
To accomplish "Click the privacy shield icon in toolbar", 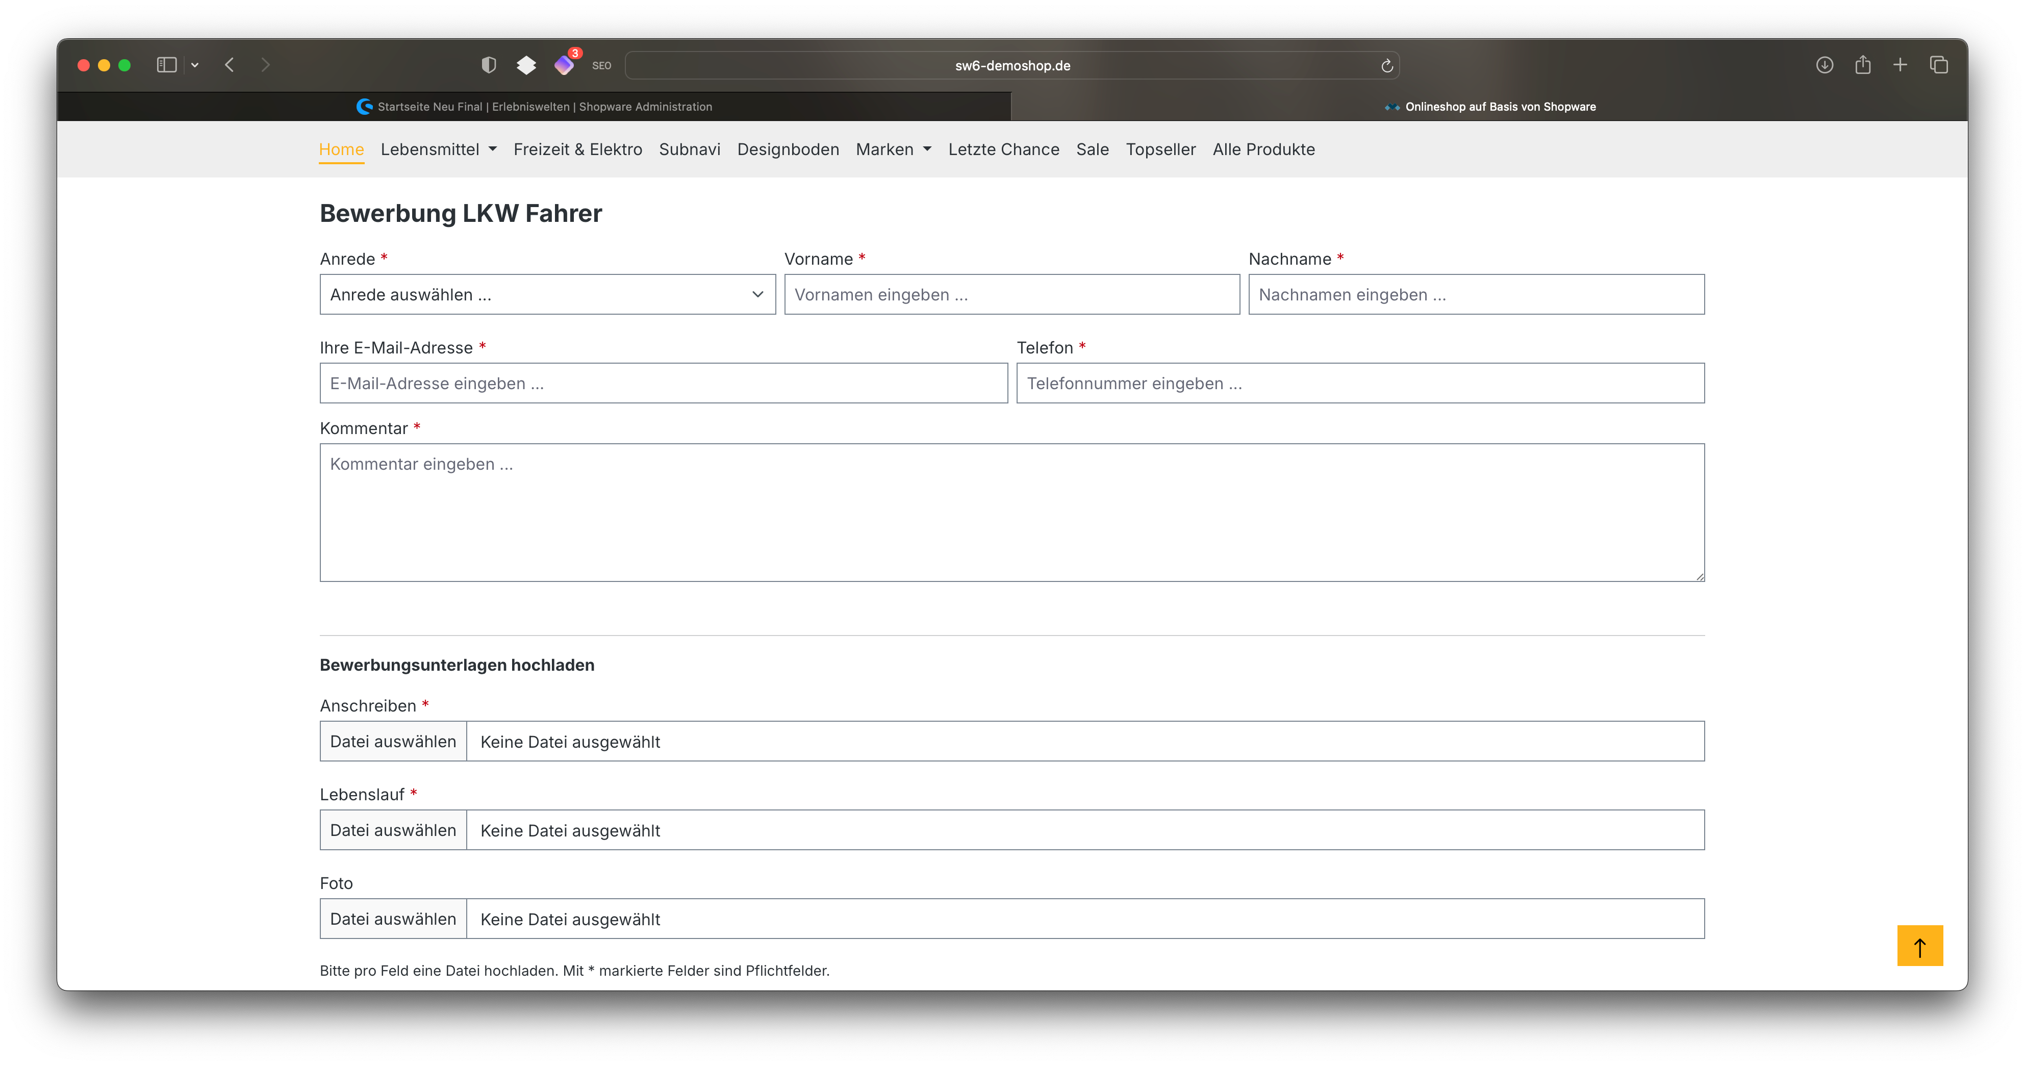I will click(489, 65).
